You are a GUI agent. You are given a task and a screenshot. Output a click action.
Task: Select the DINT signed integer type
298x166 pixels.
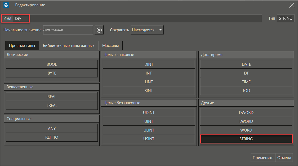149,64
